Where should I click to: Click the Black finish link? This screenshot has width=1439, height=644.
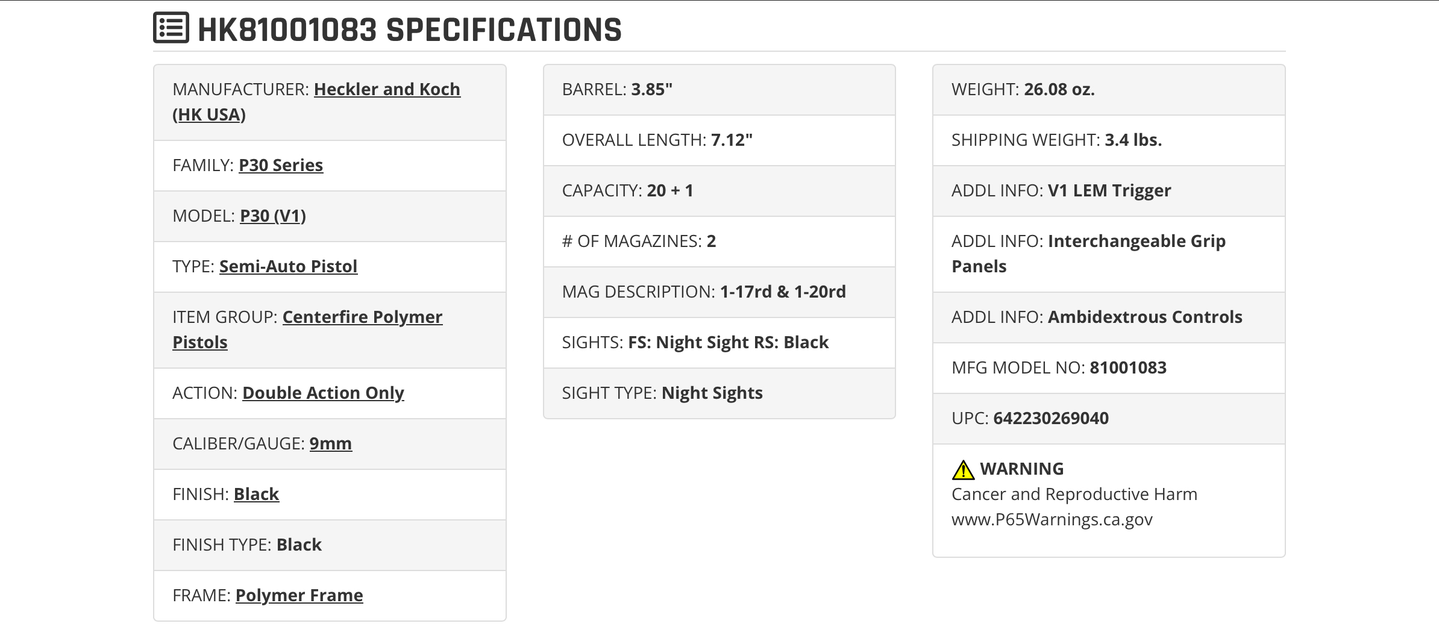point(256,494)
